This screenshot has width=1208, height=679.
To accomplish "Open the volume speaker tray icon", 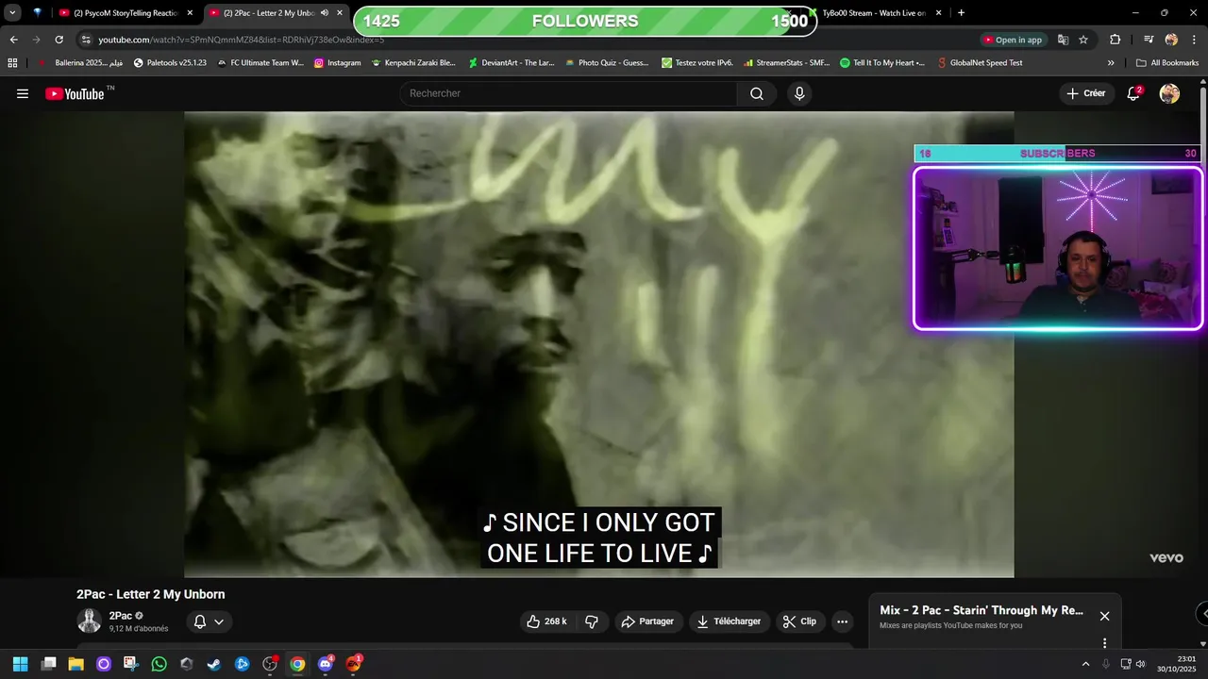I will click(1140, 664).
